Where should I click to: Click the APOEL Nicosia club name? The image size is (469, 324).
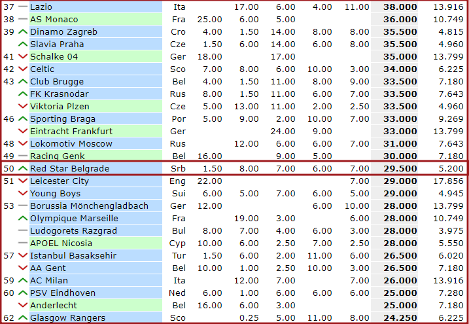click(x=61, y=243)
